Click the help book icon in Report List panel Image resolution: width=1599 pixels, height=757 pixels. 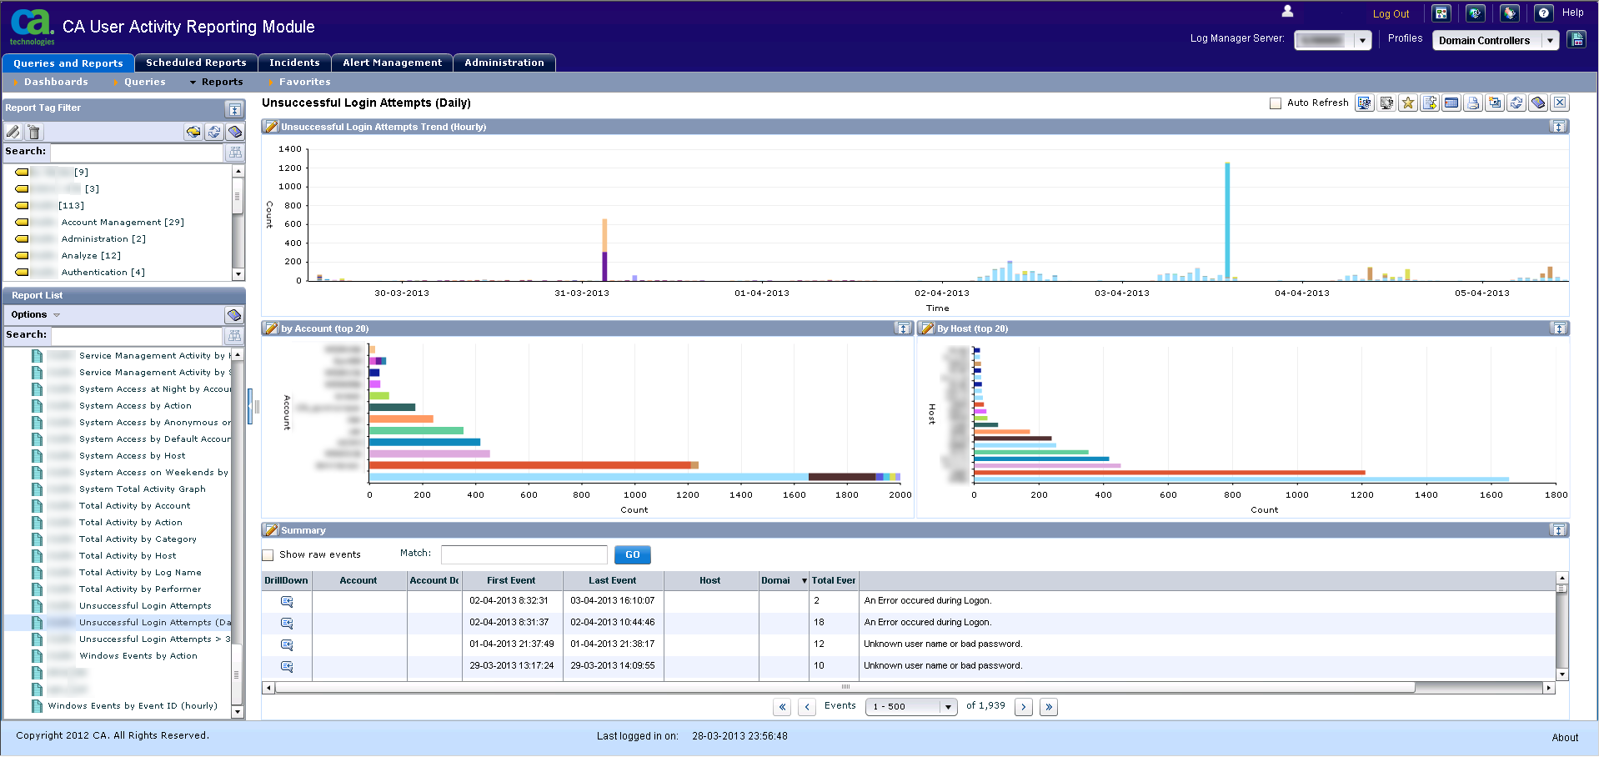point(234,314)
